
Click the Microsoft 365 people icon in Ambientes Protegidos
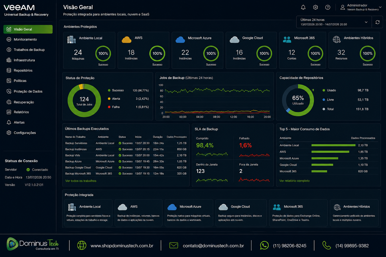287,39
